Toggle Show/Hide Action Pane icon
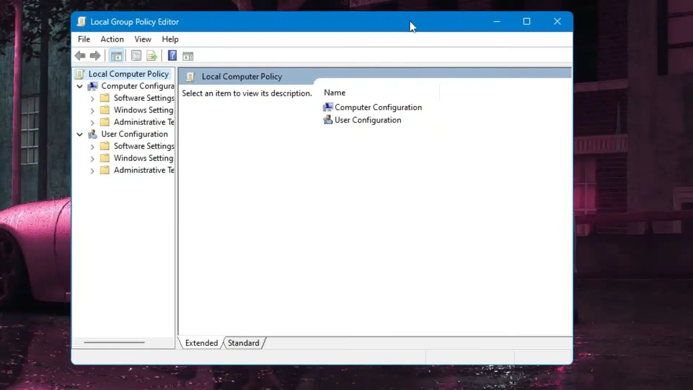 (x=188, y=56)
